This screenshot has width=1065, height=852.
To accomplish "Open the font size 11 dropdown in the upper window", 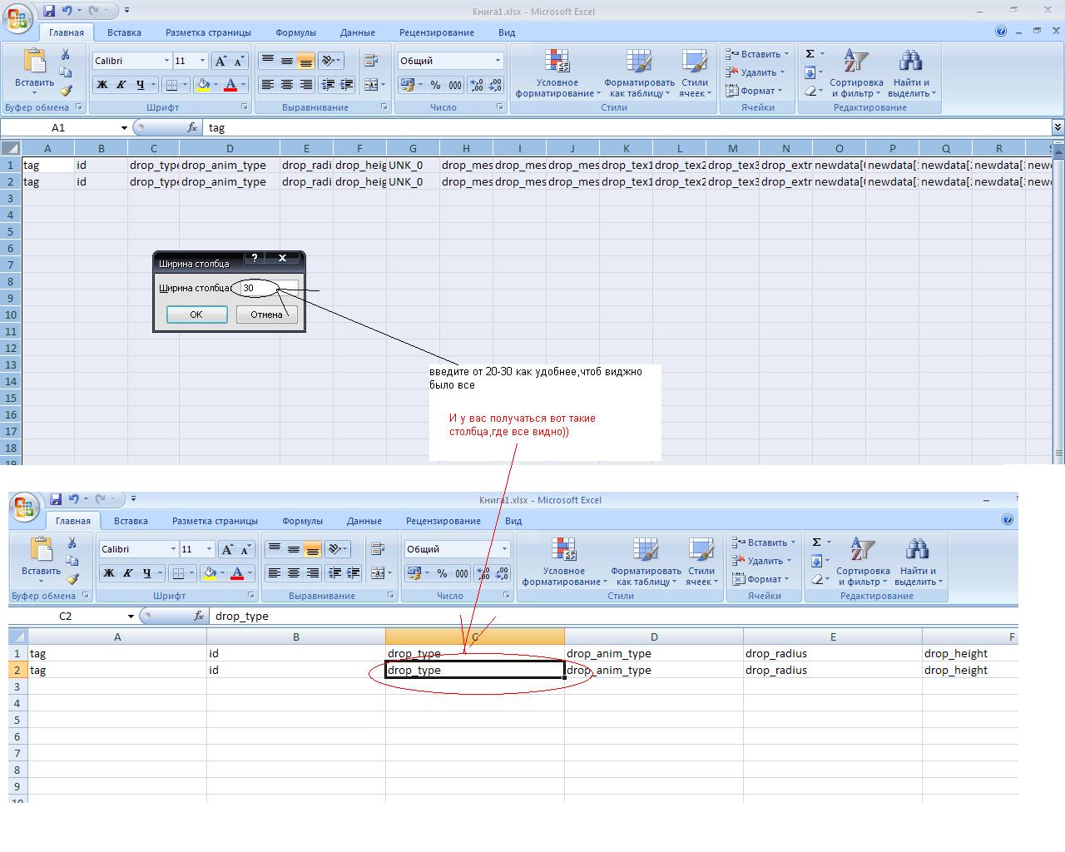I will click(201, 61).
